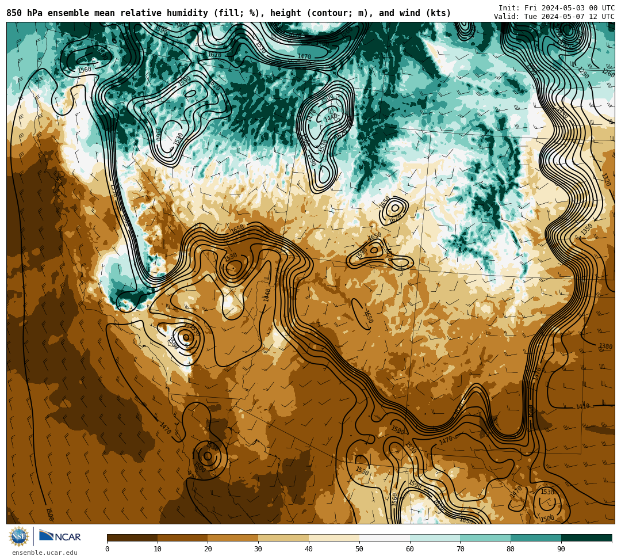The image size is (621, 560).
Task: Click colorbar tick label '50'
Action: click(359, 549)
